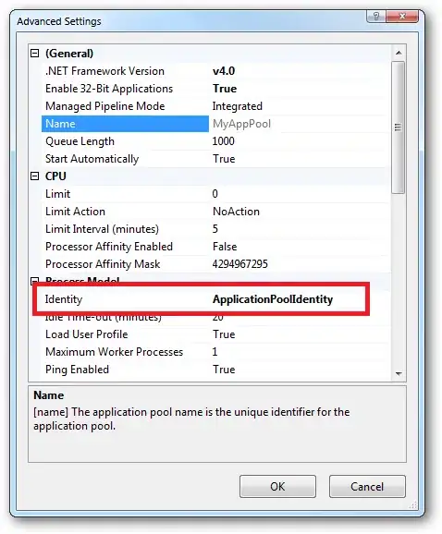Click the vertical scrollbar thumb
442x534 pixels.
tap(398, 127)
